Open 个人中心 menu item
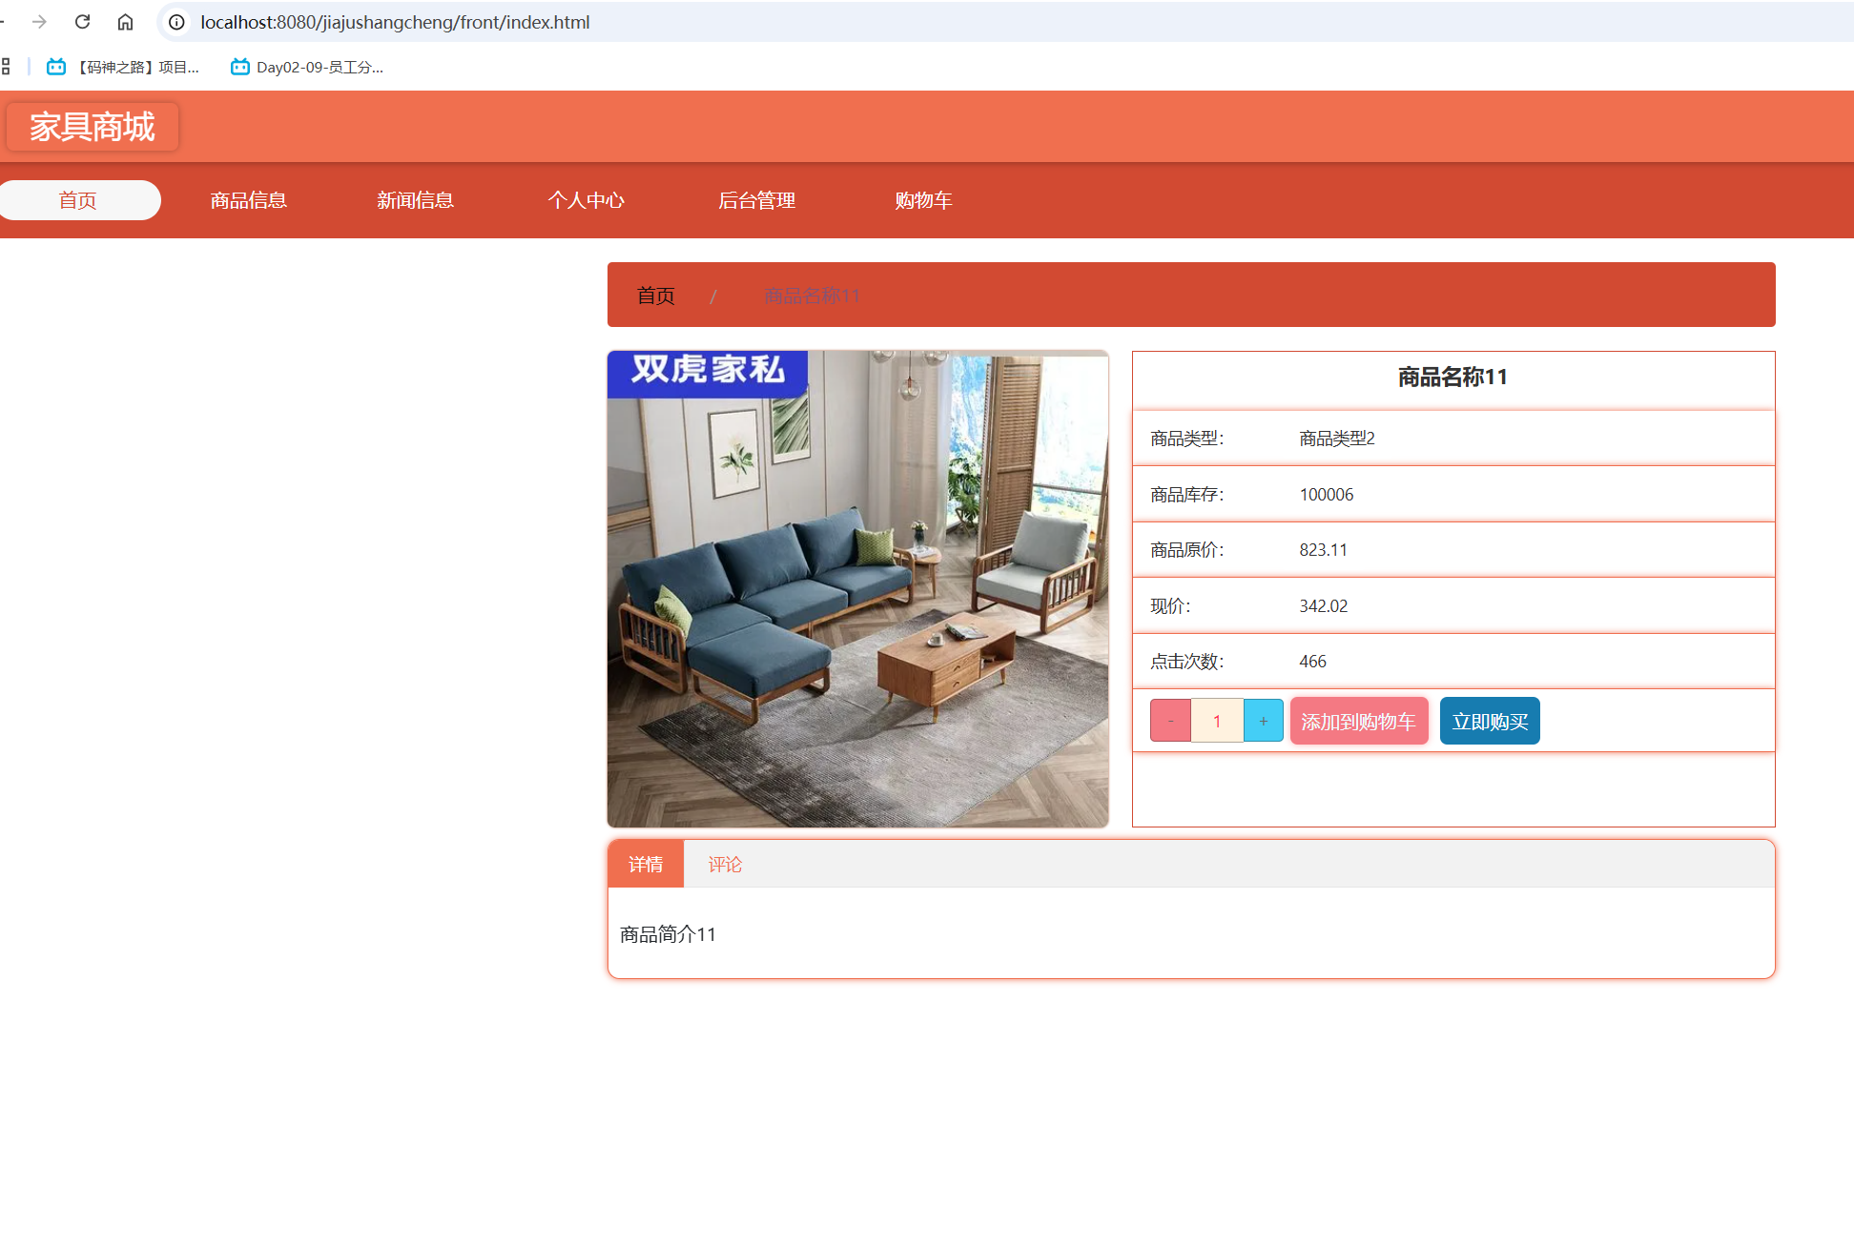The image size is (1854, 1246). [x=586, y=200]
